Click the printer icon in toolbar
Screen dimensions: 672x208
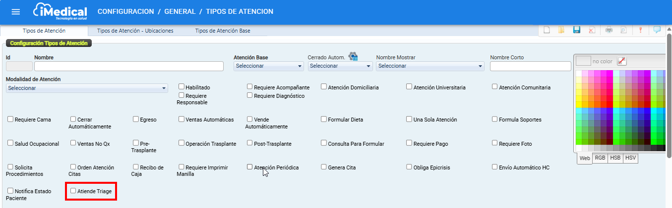(609, 30)
